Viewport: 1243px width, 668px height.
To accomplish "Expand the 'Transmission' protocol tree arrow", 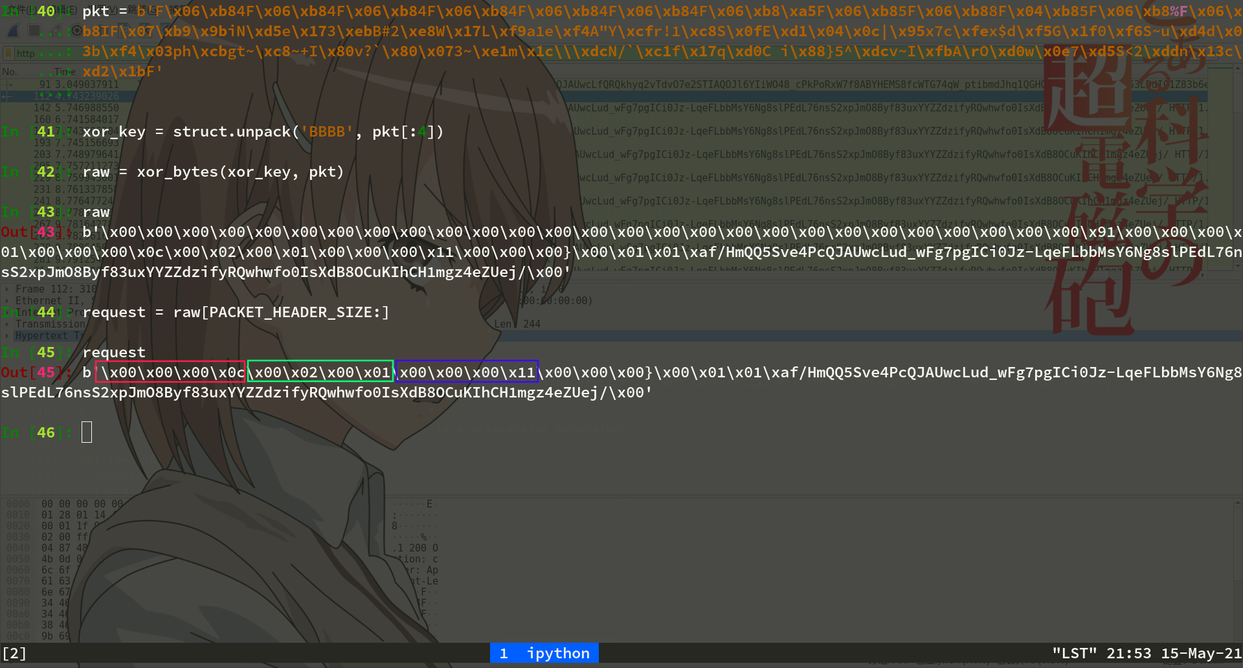I will [7, 324].
